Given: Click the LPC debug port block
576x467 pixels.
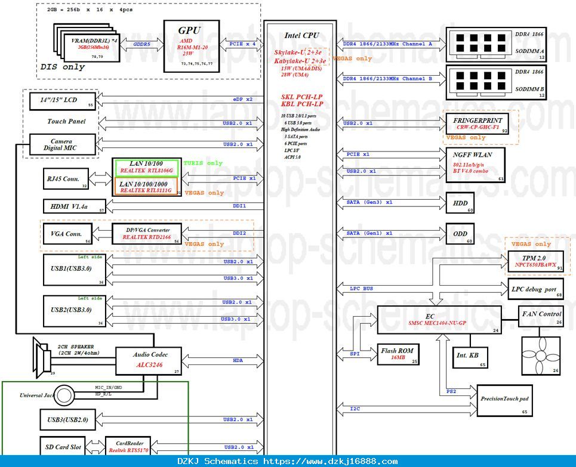Looking at the screenshot, I should pyautogui.click(x=535, y=289).
